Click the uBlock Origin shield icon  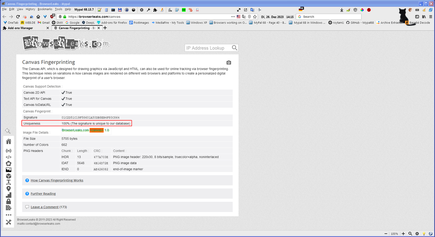pyautogui.click(x=52, y=16)
